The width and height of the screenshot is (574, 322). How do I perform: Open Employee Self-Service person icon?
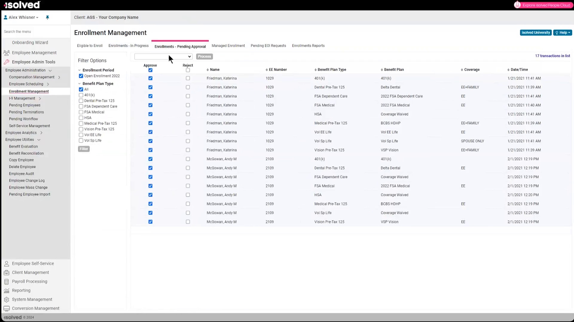pyautogui.click(x=7, y=264)
